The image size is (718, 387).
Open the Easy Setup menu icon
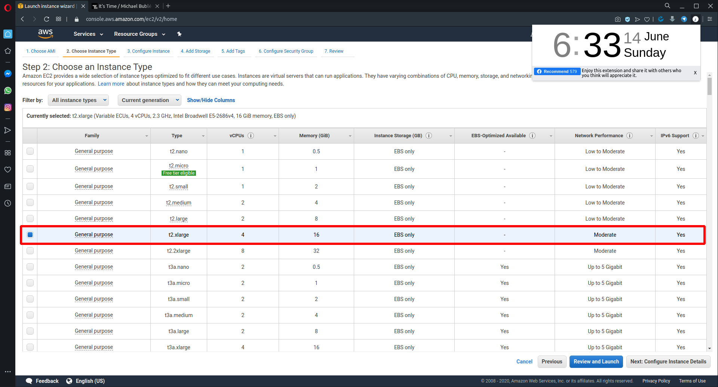pyautogui.click(x=710, y=19)
